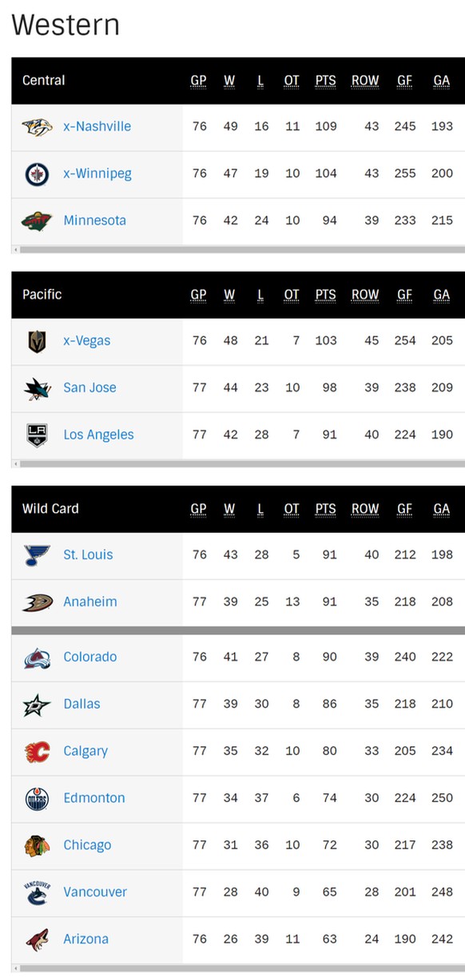The image size is (465, 977).
Task: Click the Los Angeles Kings logo
Action: (x=37, y=435)
